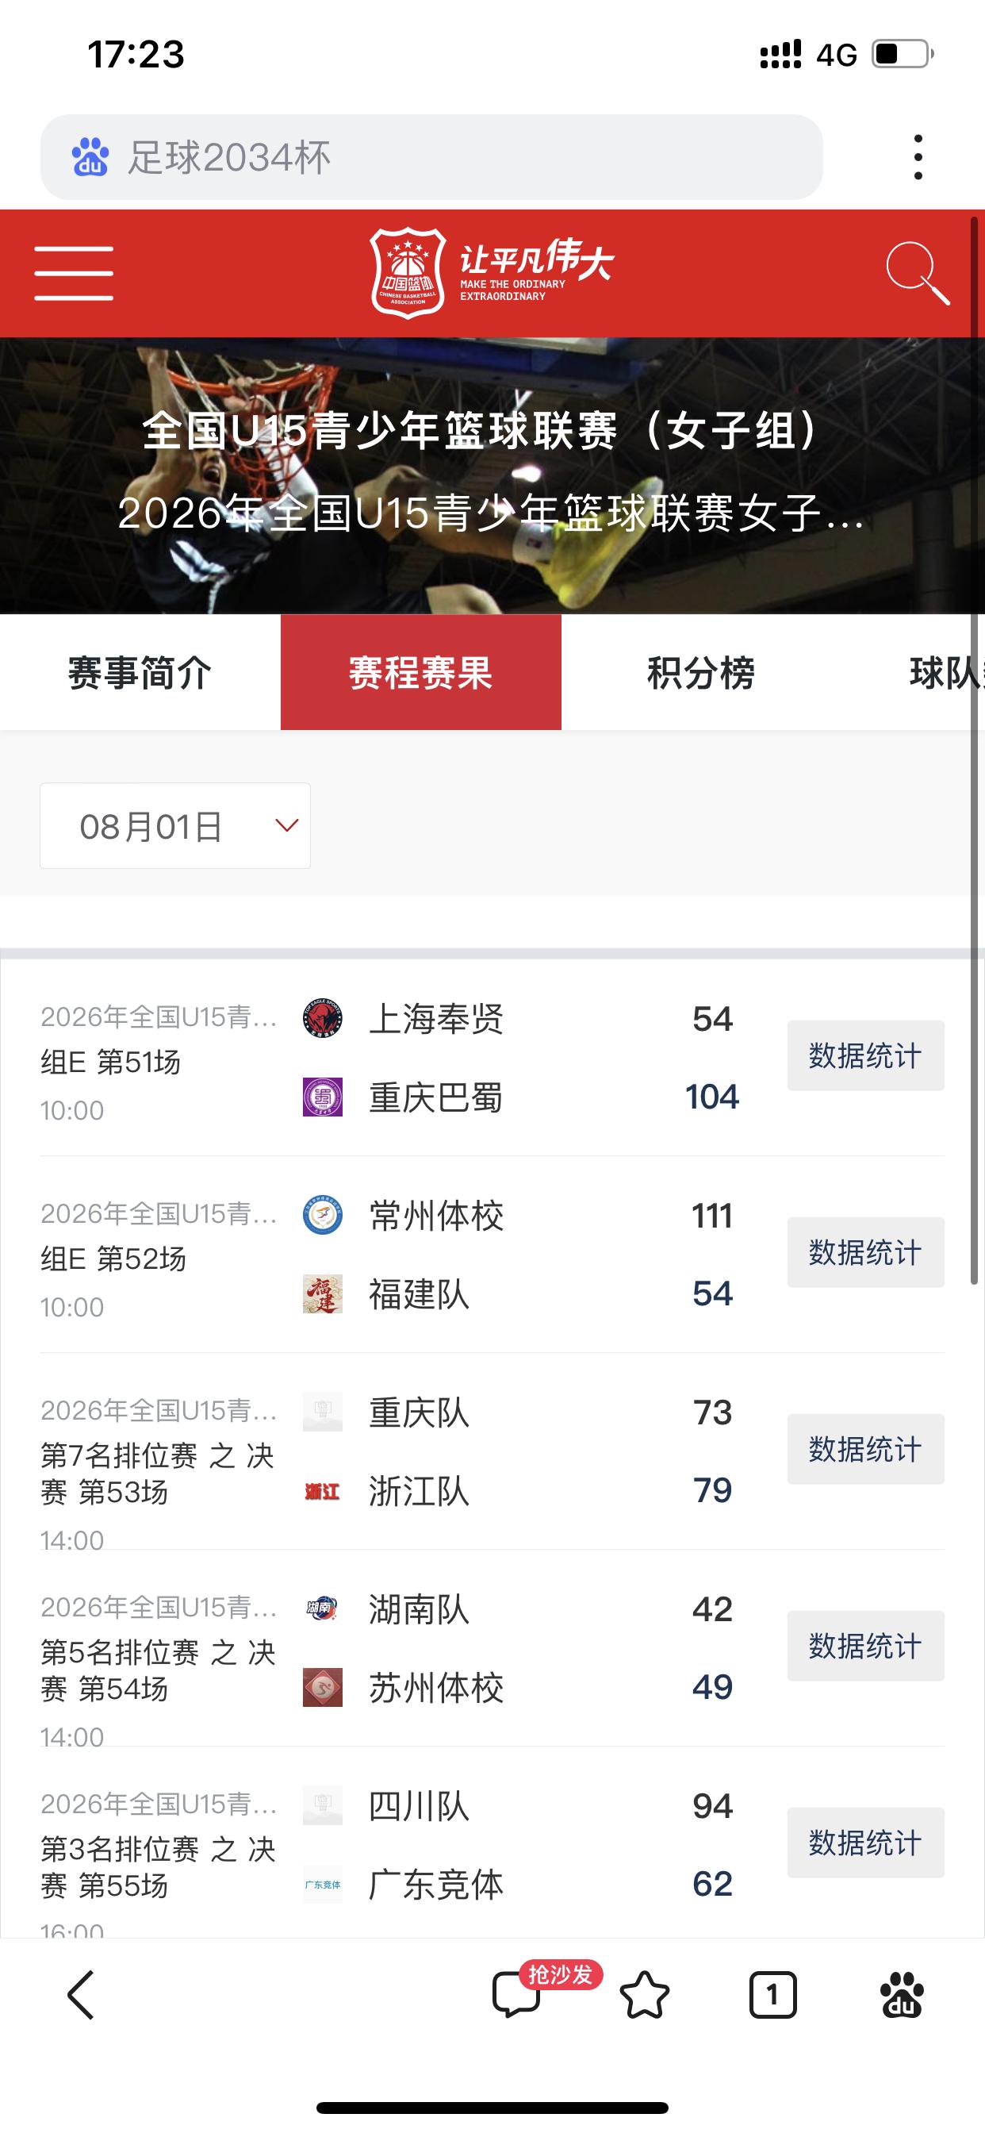Tap the magnifier search icon in header
This screenshot has height=2133, width=985.
[x=917, y=273]
